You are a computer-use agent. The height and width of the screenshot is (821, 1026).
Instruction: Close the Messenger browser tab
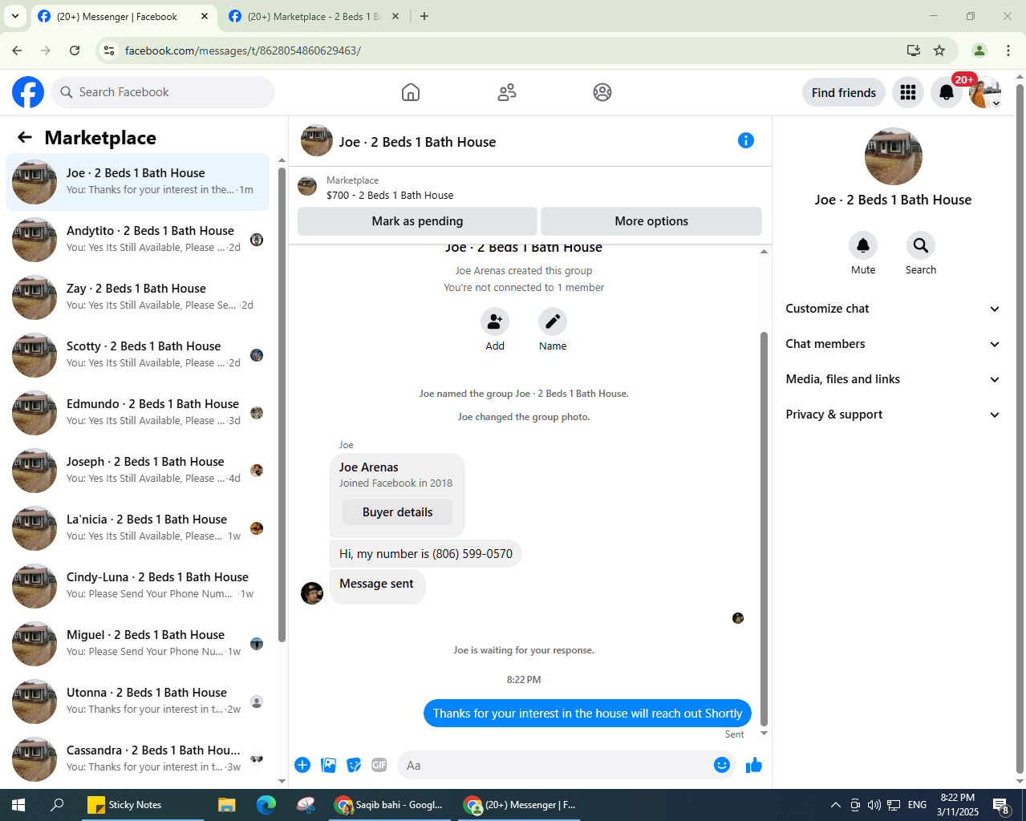205,16
